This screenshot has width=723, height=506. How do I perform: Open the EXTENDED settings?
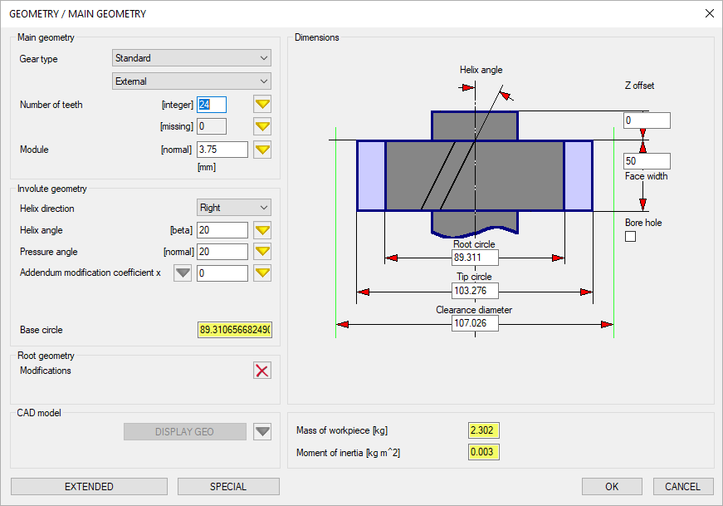pyautogui.click(x=89, y=487)
